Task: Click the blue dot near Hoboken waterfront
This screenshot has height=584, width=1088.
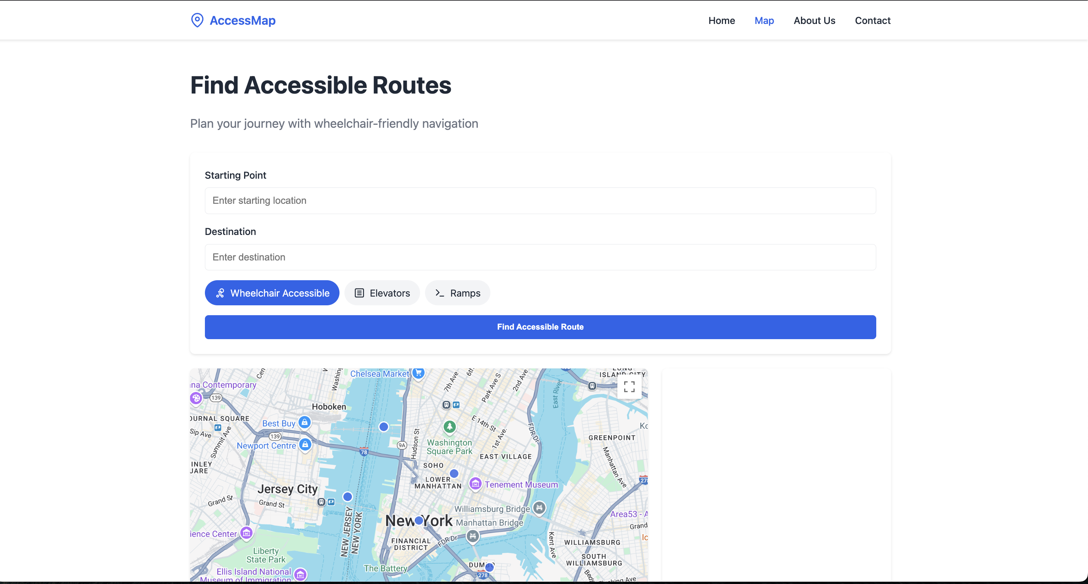Action: [384, 427]
